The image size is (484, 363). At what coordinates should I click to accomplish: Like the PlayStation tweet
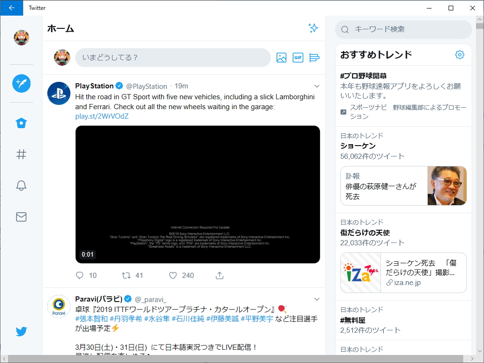[173, 275]
